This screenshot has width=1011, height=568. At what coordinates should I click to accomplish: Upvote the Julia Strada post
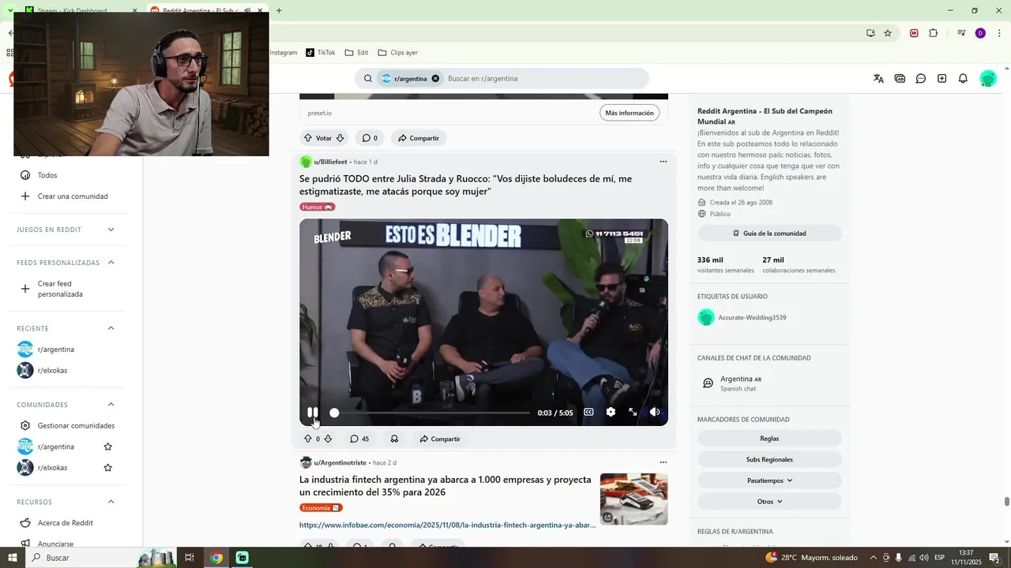(308, 439)
